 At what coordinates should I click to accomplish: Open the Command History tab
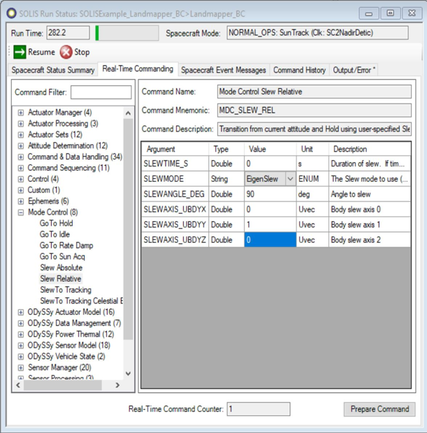[299, 70]
